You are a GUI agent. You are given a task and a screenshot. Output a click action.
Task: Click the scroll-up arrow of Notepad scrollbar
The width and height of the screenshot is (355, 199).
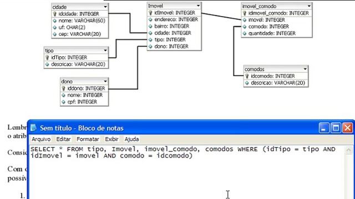(x=349, y=150)
